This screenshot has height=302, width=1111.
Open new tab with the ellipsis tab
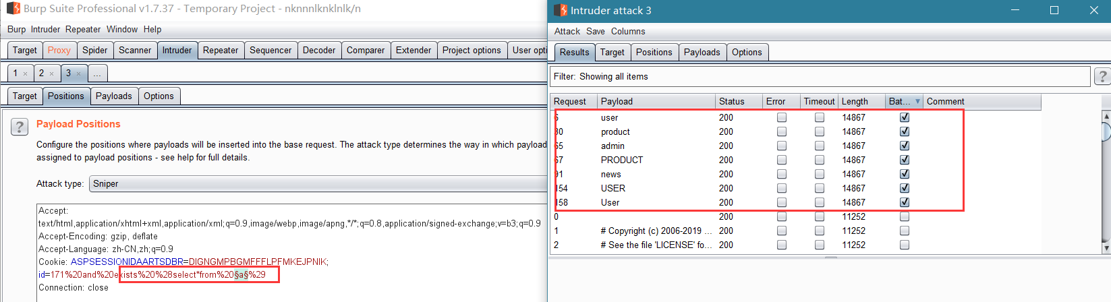pyautogui.click(x=97, y=73)
